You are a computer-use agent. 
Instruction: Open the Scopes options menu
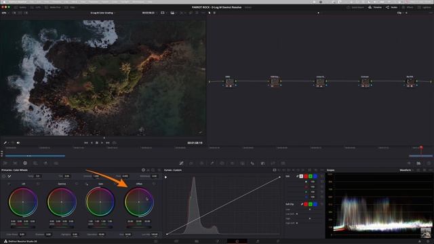(x=431, y=170)
